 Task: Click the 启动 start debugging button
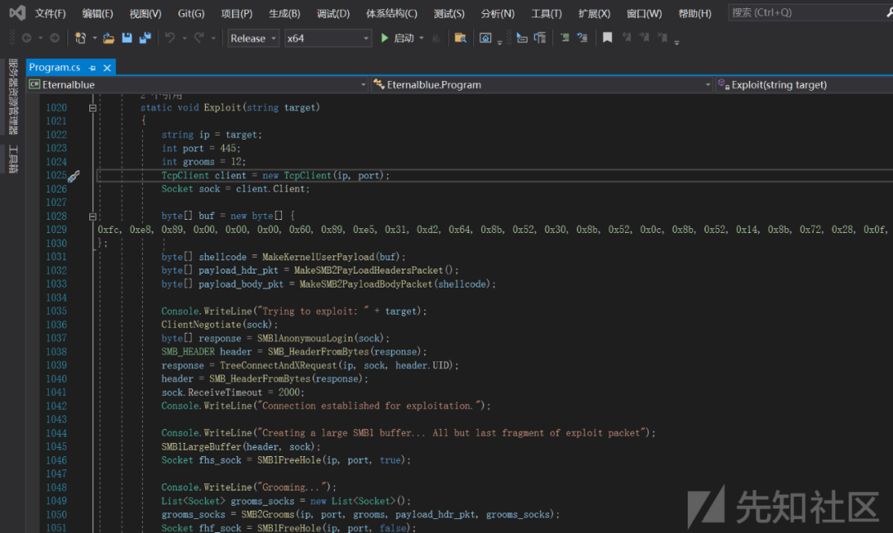coord(398,38)
